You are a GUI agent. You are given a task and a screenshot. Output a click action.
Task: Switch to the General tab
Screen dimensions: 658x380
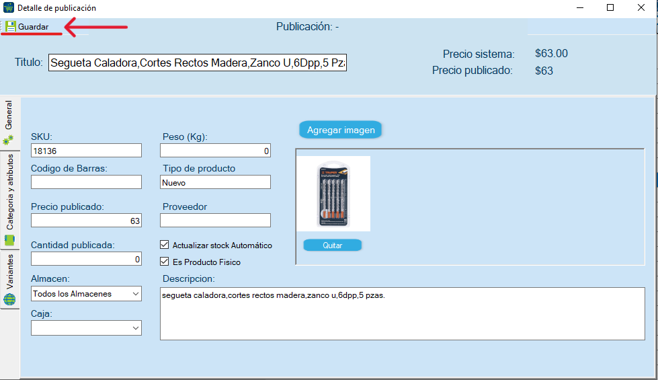[x=9, y=124]
